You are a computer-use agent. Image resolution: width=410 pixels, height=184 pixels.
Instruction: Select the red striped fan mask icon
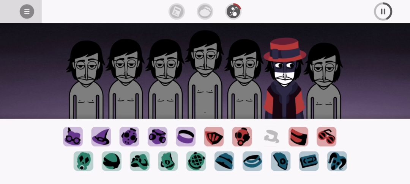tap(214, 137)
